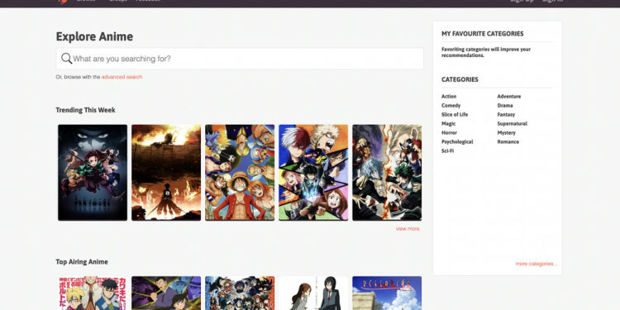Select the Adventure category
Screen dimensions: 620x310
(509, 97)
